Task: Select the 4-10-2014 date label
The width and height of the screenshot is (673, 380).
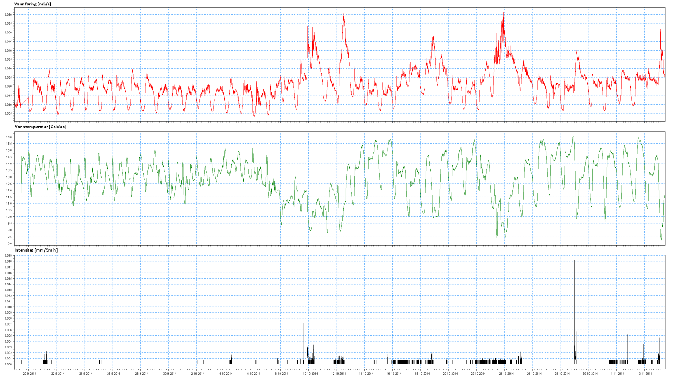Action: point(226,373)
